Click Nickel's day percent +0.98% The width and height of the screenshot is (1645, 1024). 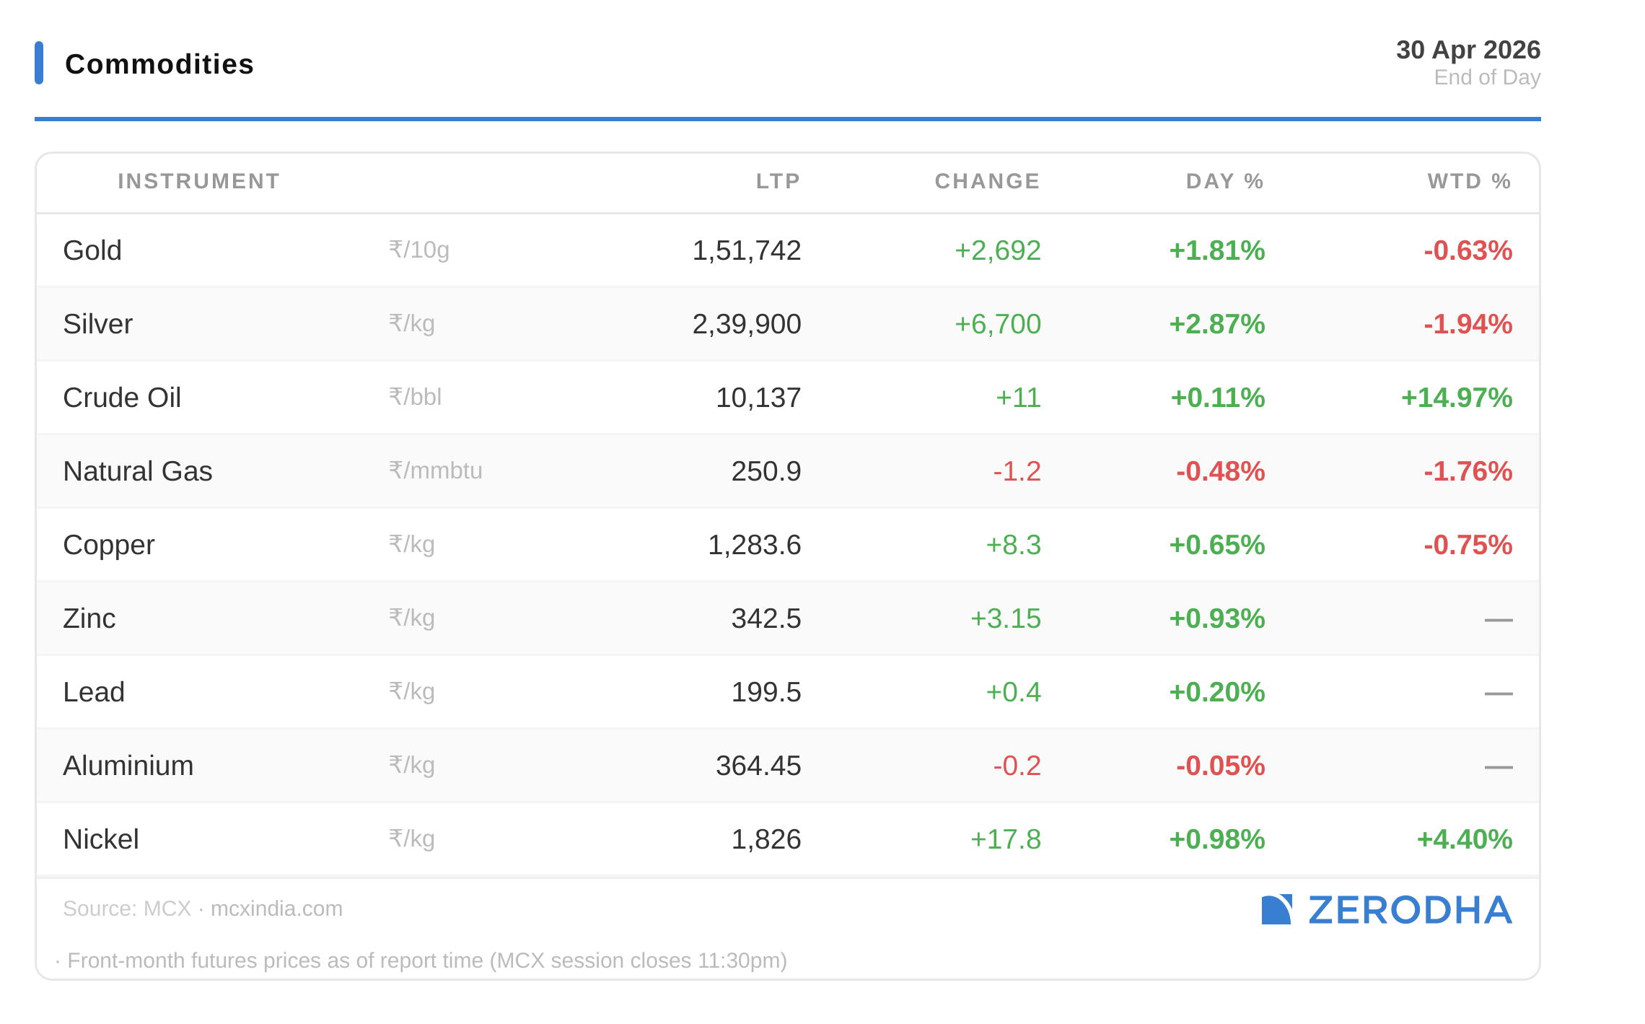pyautogui.click(x=1216, y=839)
